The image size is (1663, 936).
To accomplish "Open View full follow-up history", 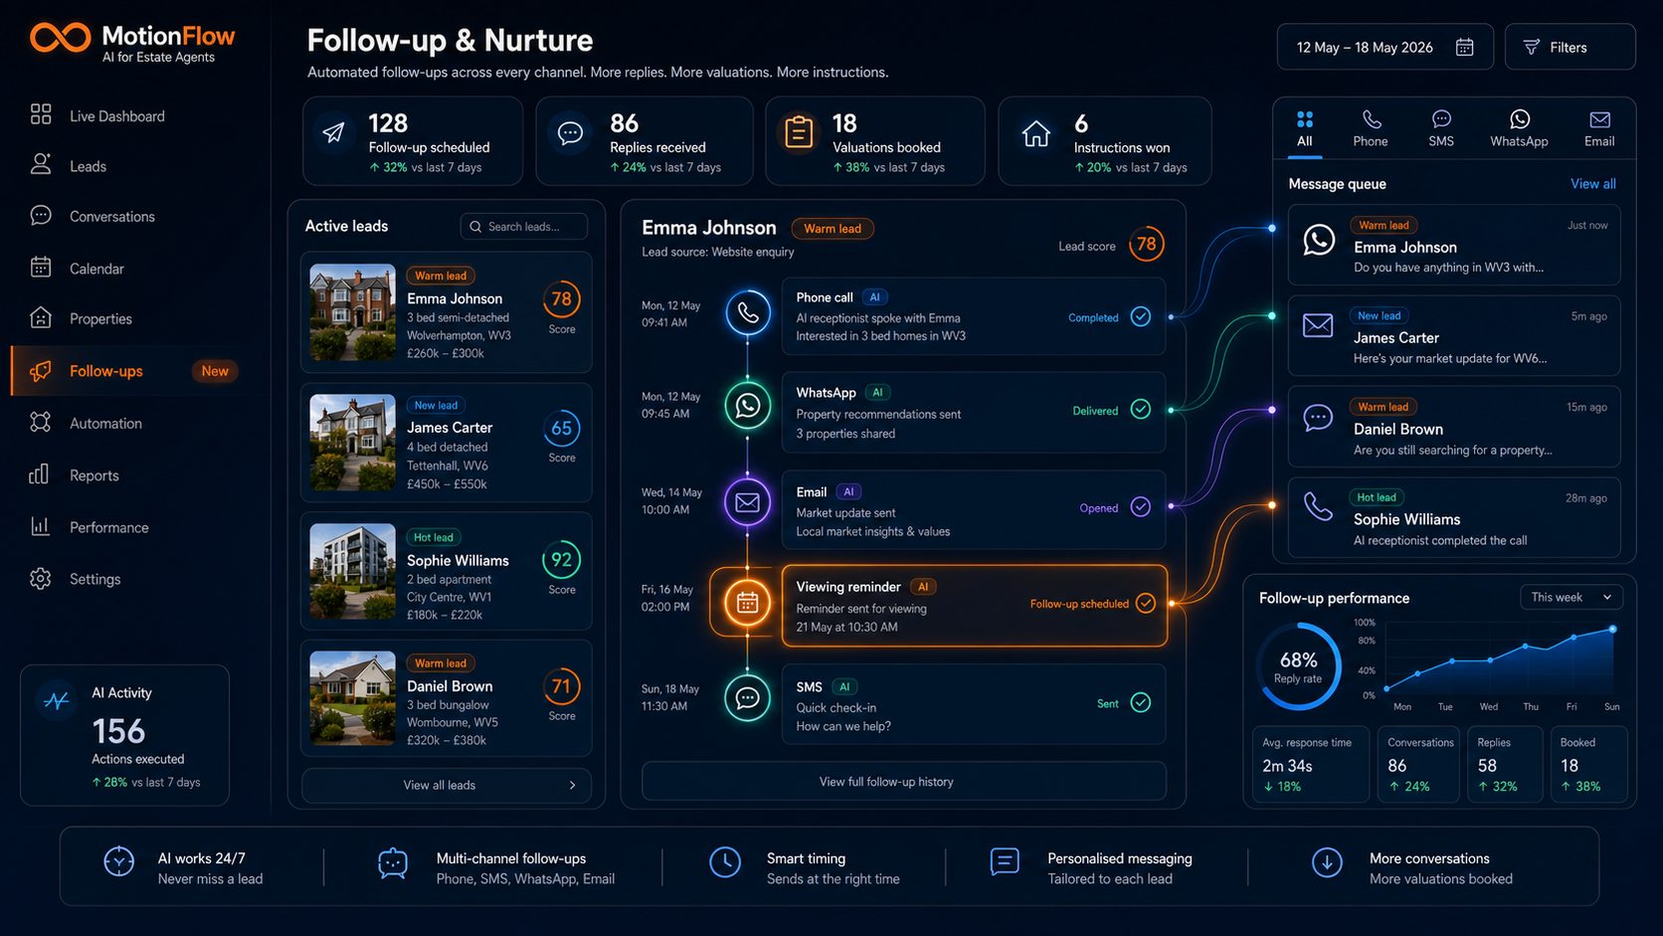I will coord(904,781).
